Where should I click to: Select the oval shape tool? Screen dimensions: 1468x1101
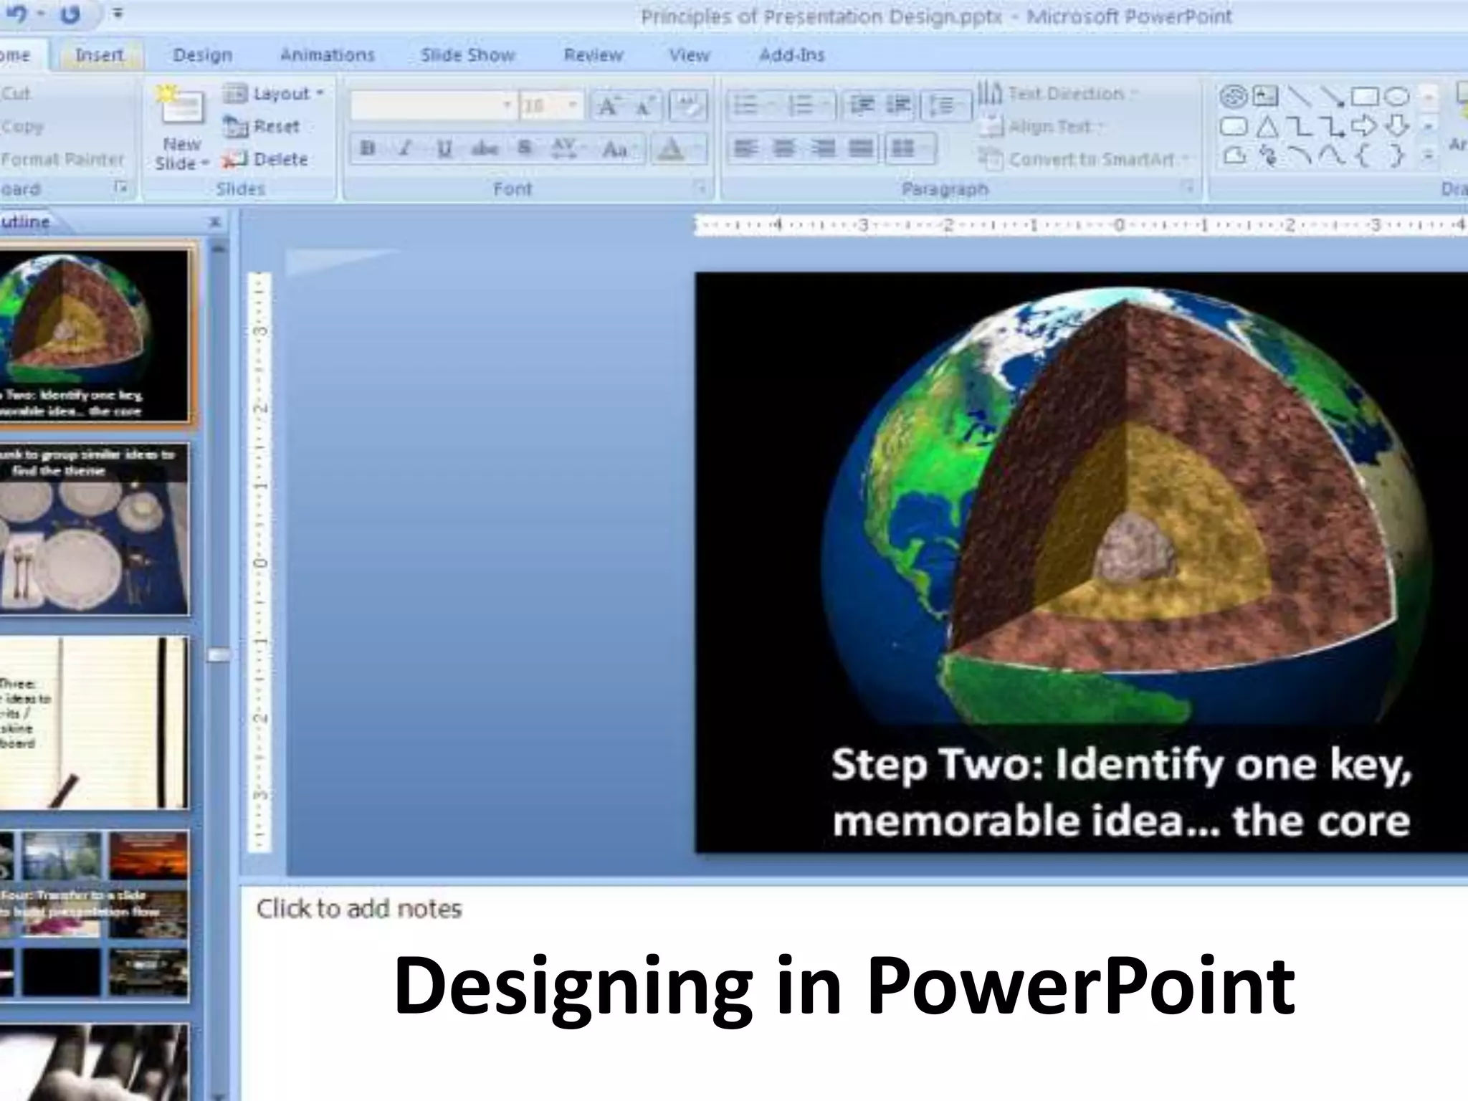point(1396,95)
